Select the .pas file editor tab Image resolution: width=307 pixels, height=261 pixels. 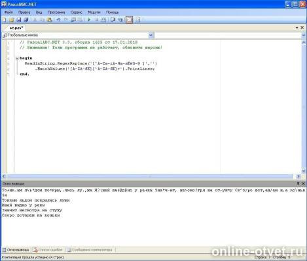point(16,28)
